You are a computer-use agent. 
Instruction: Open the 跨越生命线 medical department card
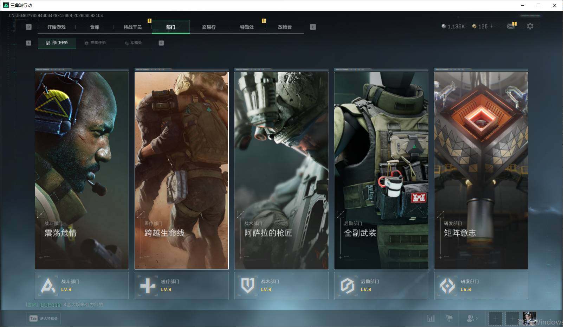pyautogui.click(x=181, y=170)
